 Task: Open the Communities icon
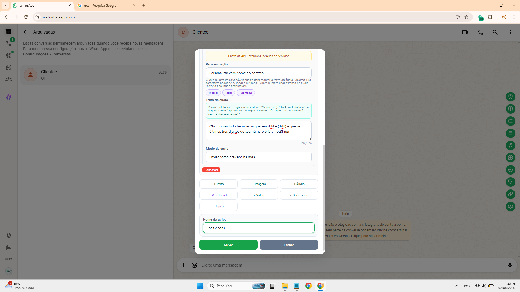pyautogui.click(x=9, y=79)
